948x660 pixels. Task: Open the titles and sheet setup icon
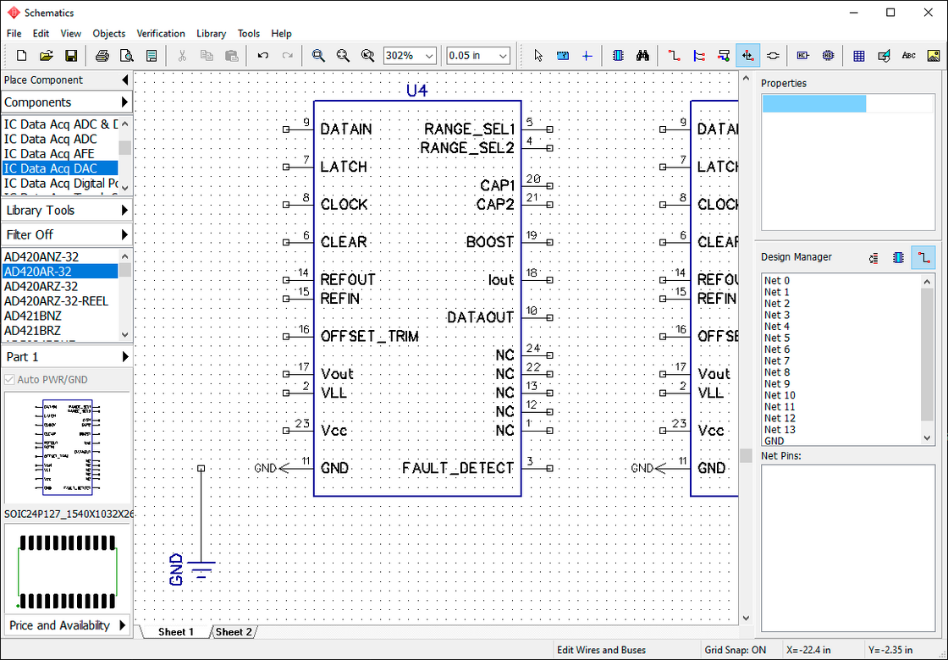(152, 56)
